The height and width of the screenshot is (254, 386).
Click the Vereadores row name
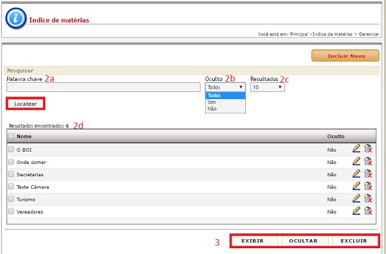pos(30,212)
